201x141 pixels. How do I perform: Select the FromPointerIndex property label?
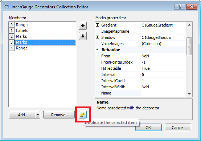[117, 62]
